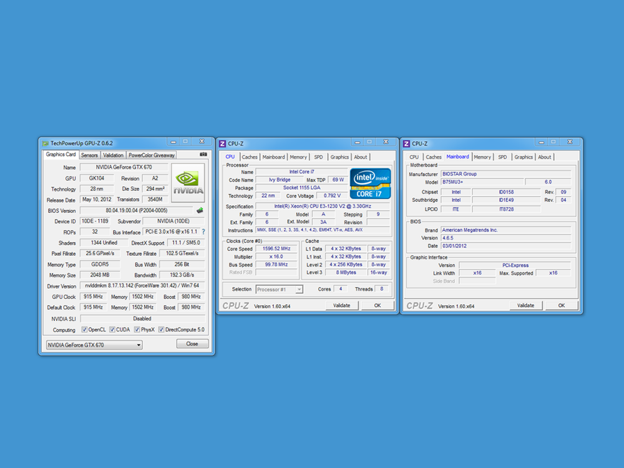Click the Bus Interface question mark help
This screenshot has width=624, height=468.
click(x=203, y=232)
